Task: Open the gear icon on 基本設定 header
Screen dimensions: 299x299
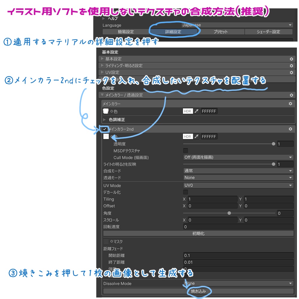Action: (x=291, y=59)
